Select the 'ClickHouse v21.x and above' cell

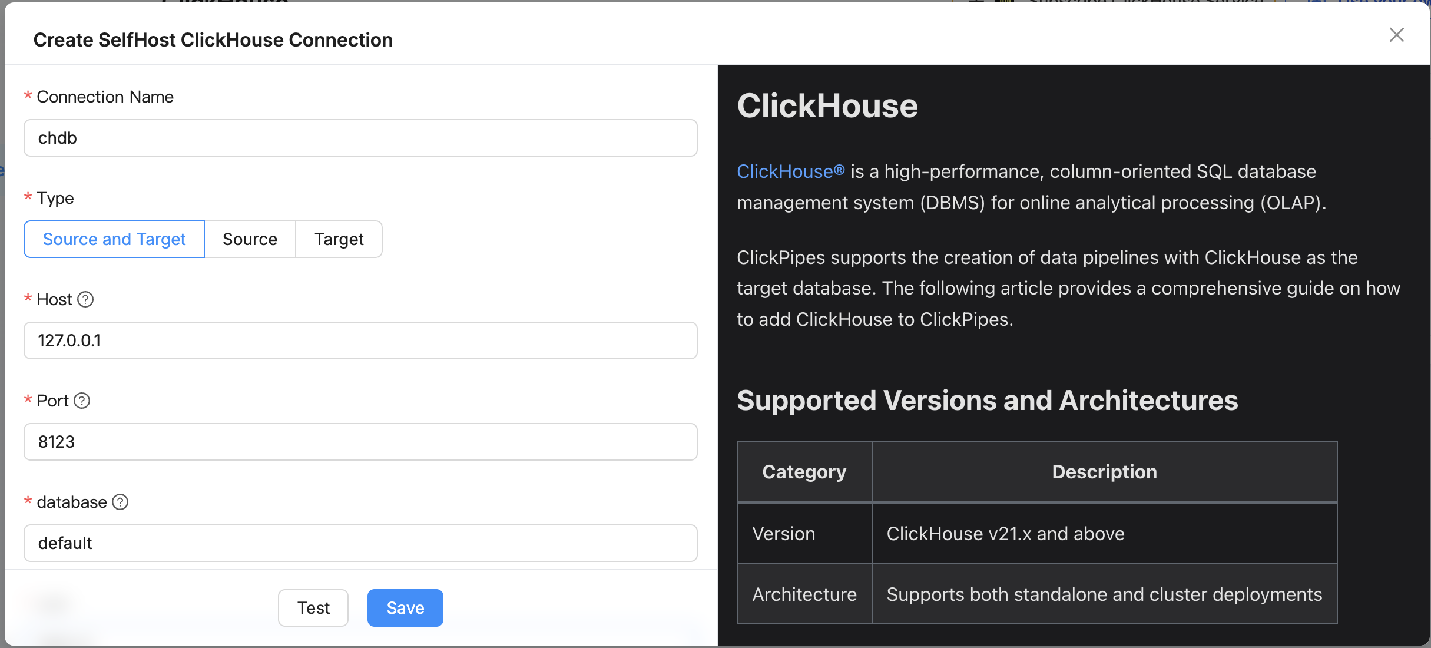[x=1105, y=534]
